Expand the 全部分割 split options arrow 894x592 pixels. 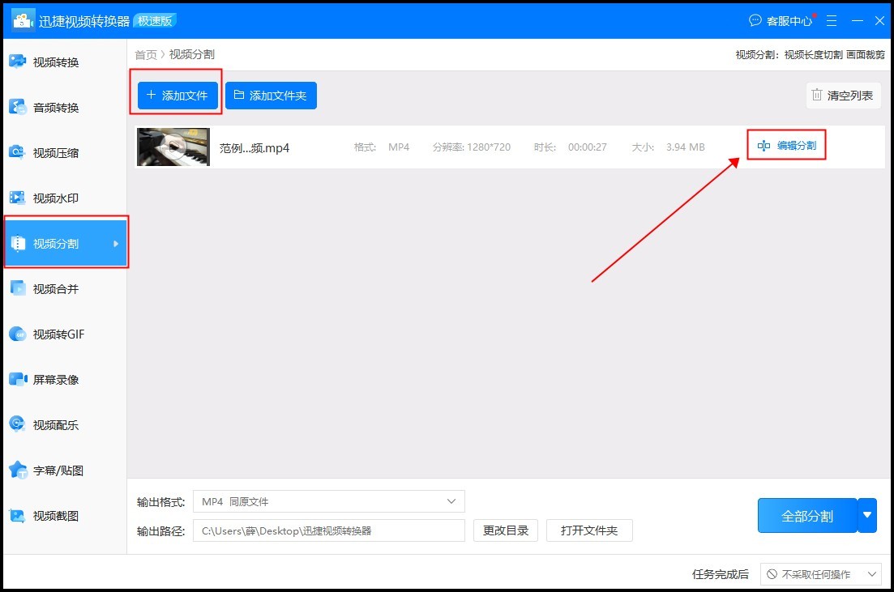(x=867, y=515)
